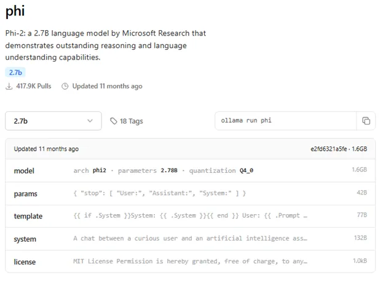
Task: Open the 18 Tags link
Action: (130, 121)
